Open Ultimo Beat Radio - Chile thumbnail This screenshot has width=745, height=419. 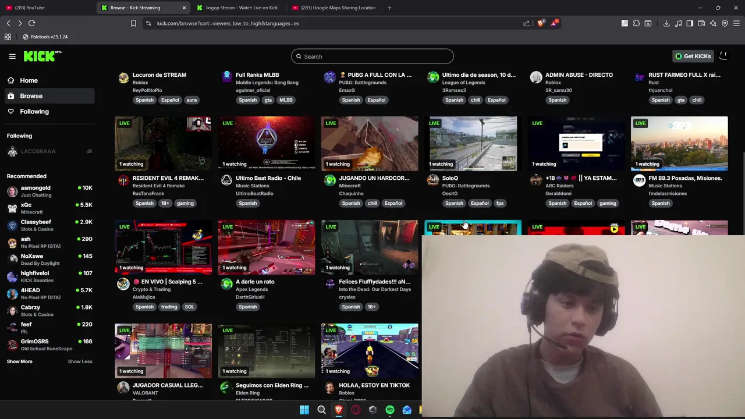pos(267,144)
